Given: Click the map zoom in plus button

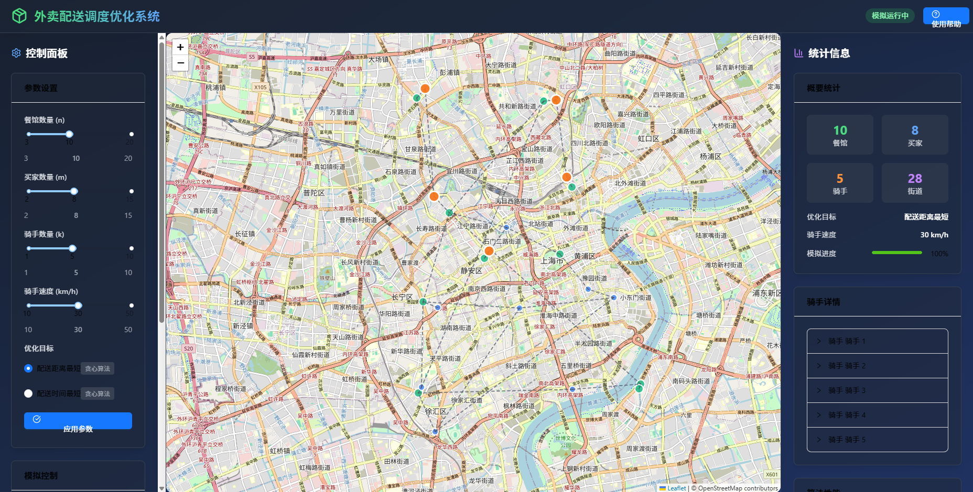Looking at the screenshot, I should (x=180, y=47).
